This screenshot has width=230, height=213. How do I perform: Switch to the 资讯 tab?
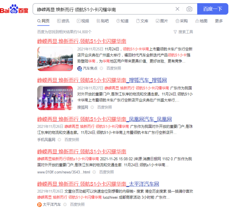pyautogui.click(x=63, y=21)
